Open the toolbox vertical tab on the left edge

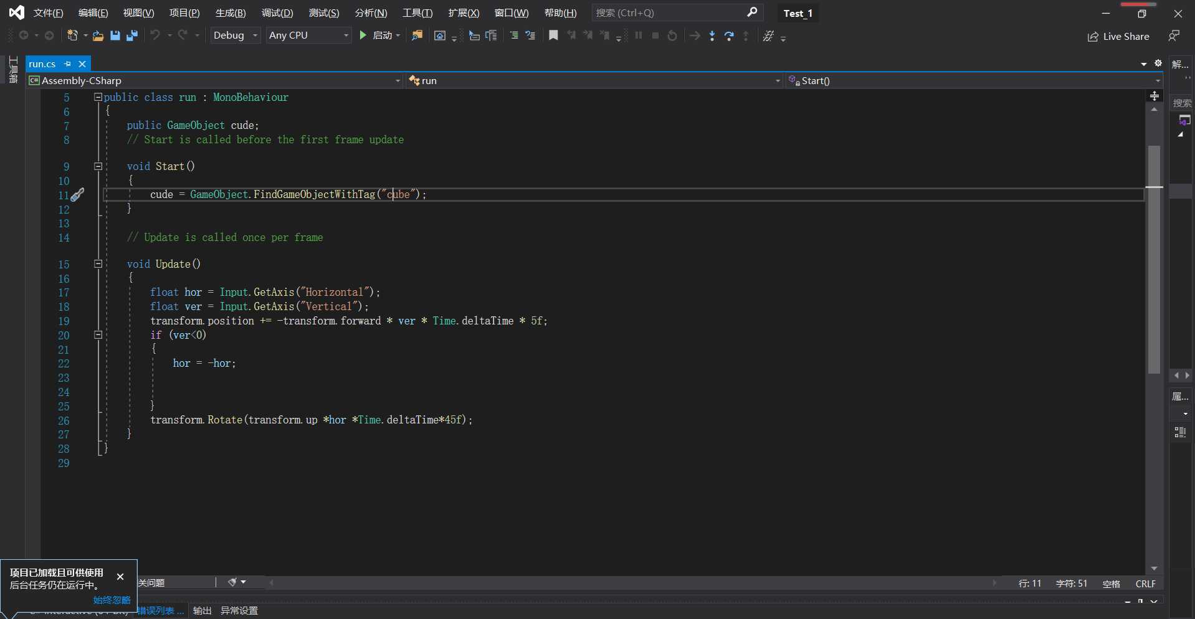coord(13,70)
